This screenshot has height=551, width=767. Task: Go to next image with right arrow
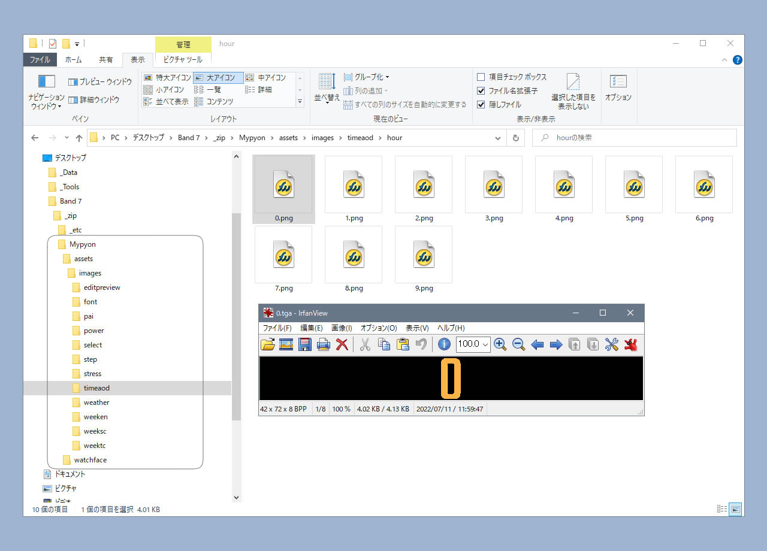coord(556,344)
